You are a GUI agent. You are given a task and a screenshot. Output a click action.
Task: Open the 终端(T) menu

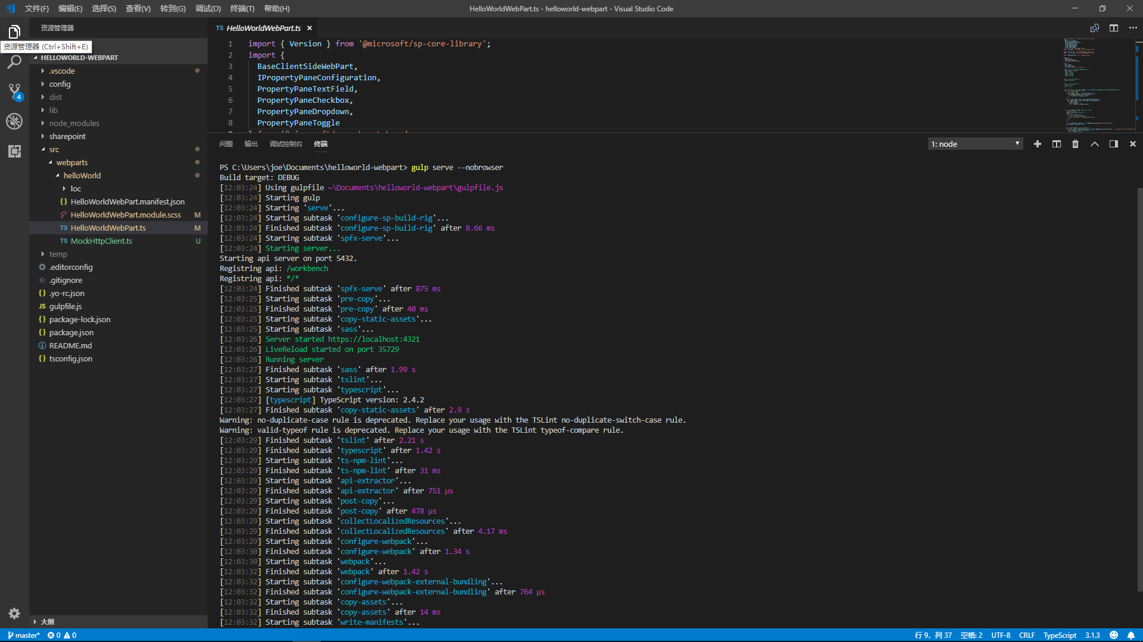[242, 8]
